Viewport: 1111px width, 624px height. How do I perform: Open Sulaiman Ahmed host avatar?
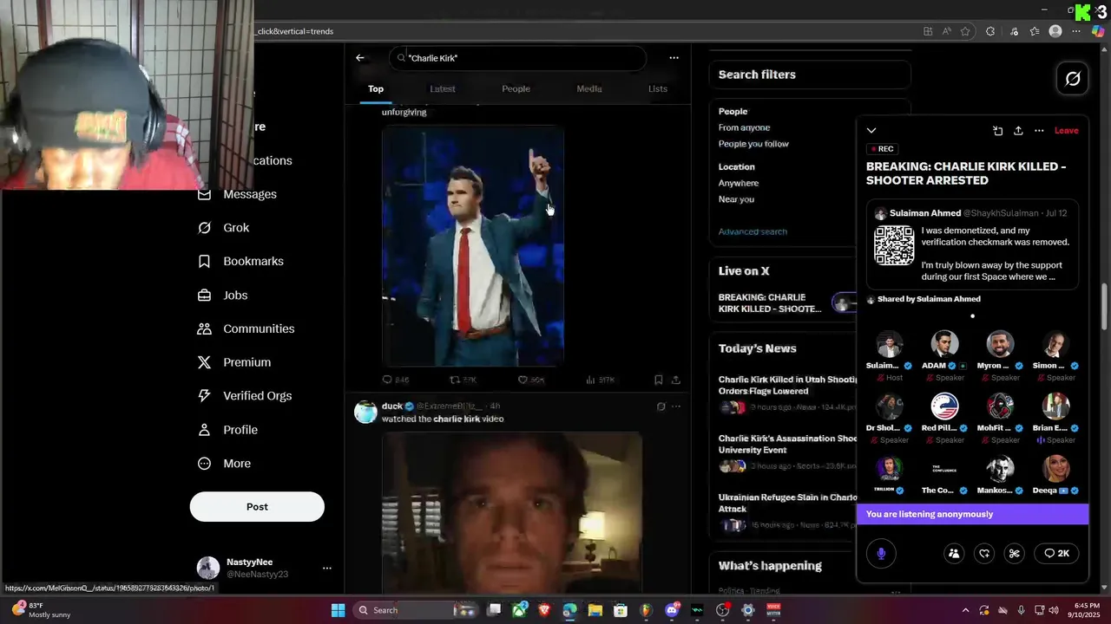[889, 344]
